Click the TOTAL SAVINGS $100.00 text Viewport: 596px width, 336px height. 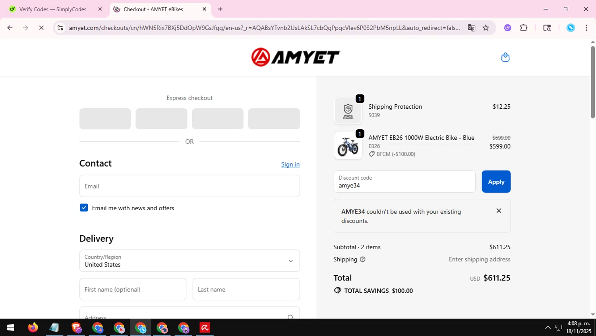(378, 290)
